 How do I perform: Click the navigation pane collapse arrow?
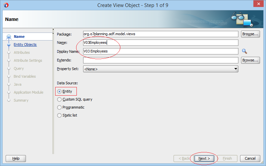click(x=53, y=30)
